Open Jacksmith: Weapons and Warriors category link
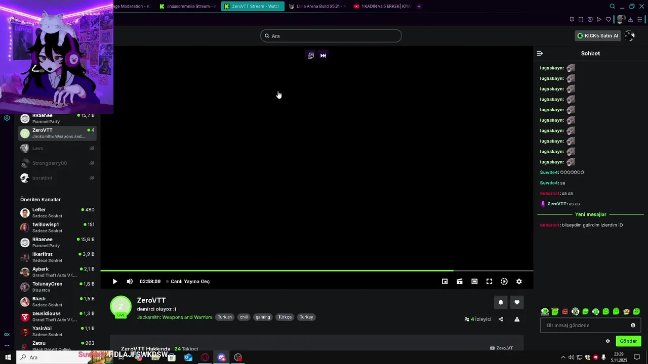Viewport: 648px width, 364px height. tap(175, 317)
